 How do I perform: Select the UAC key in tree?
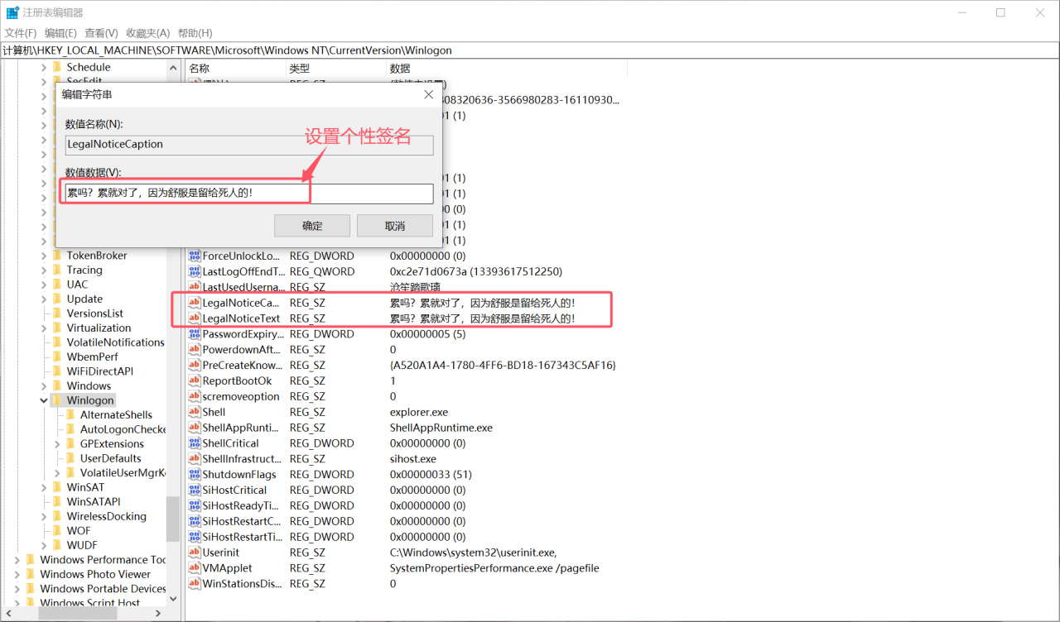coord(77,285)
